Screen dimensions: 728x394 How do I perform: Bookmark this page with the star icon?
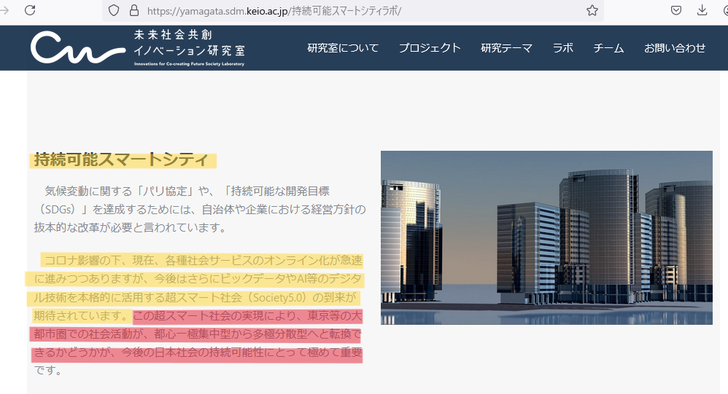[592, 10]
